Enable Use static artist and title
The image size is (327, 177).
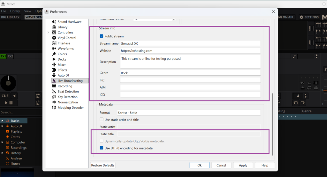tap(102, 120)
